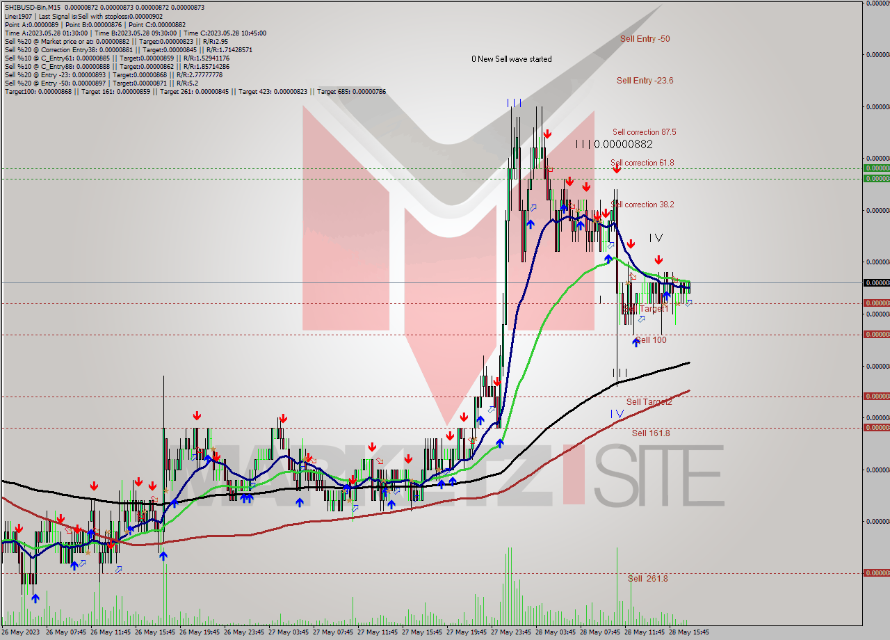Click the '28 May 03:45' time axis label
The image size is (890, 640).
click(556, 632)
